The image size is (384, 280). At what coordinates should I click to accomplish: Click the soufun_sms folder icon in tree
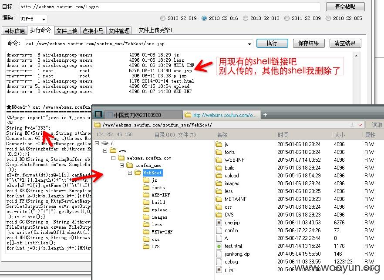[x=130, y=165]
